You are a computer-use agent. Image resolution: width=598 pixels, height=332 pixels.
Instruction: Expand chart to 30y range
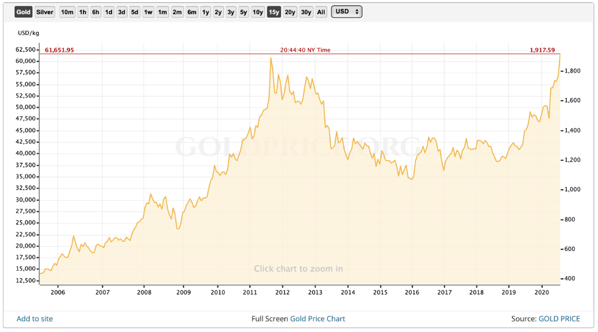[306, 12]
